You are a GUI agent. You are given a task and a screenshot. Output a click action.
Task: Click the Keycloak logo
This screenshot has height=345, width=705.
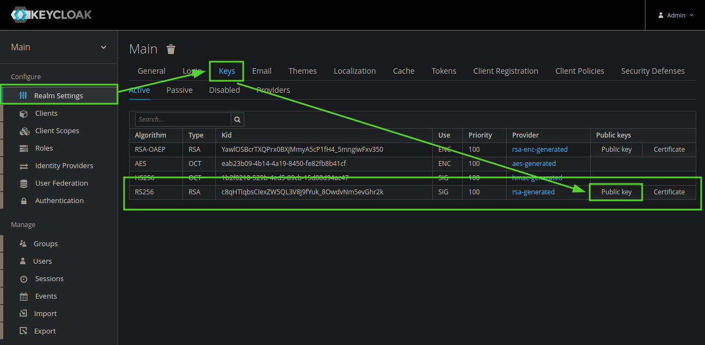pos(51,15)
